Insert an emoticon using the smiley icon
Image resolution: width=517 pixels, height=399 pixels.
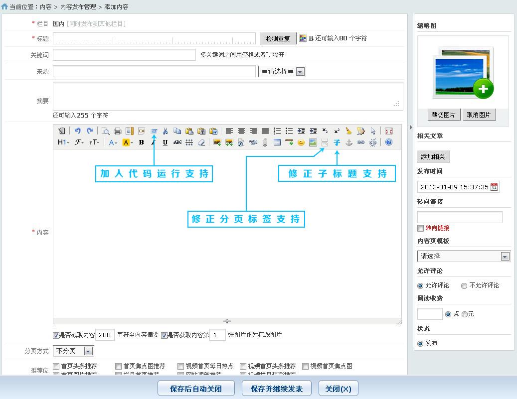[x=301, y=142]
